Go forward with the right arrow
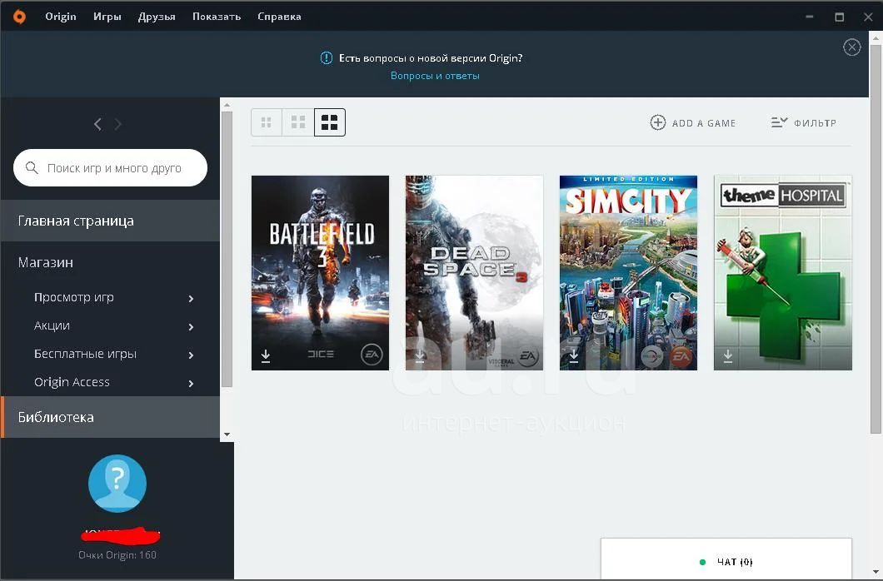Image resolution: width=883 pixels, height=581 pixels. (x=117, y=124)
